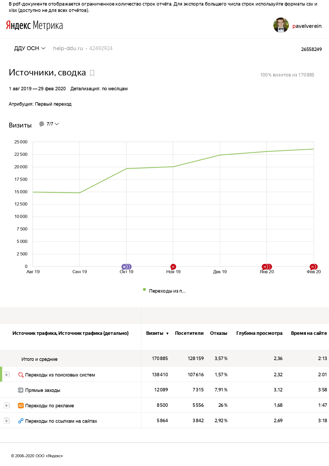The image size is (329, 466).
Task: Click the 26 % bounce rate cell
Action: point(223,405)
